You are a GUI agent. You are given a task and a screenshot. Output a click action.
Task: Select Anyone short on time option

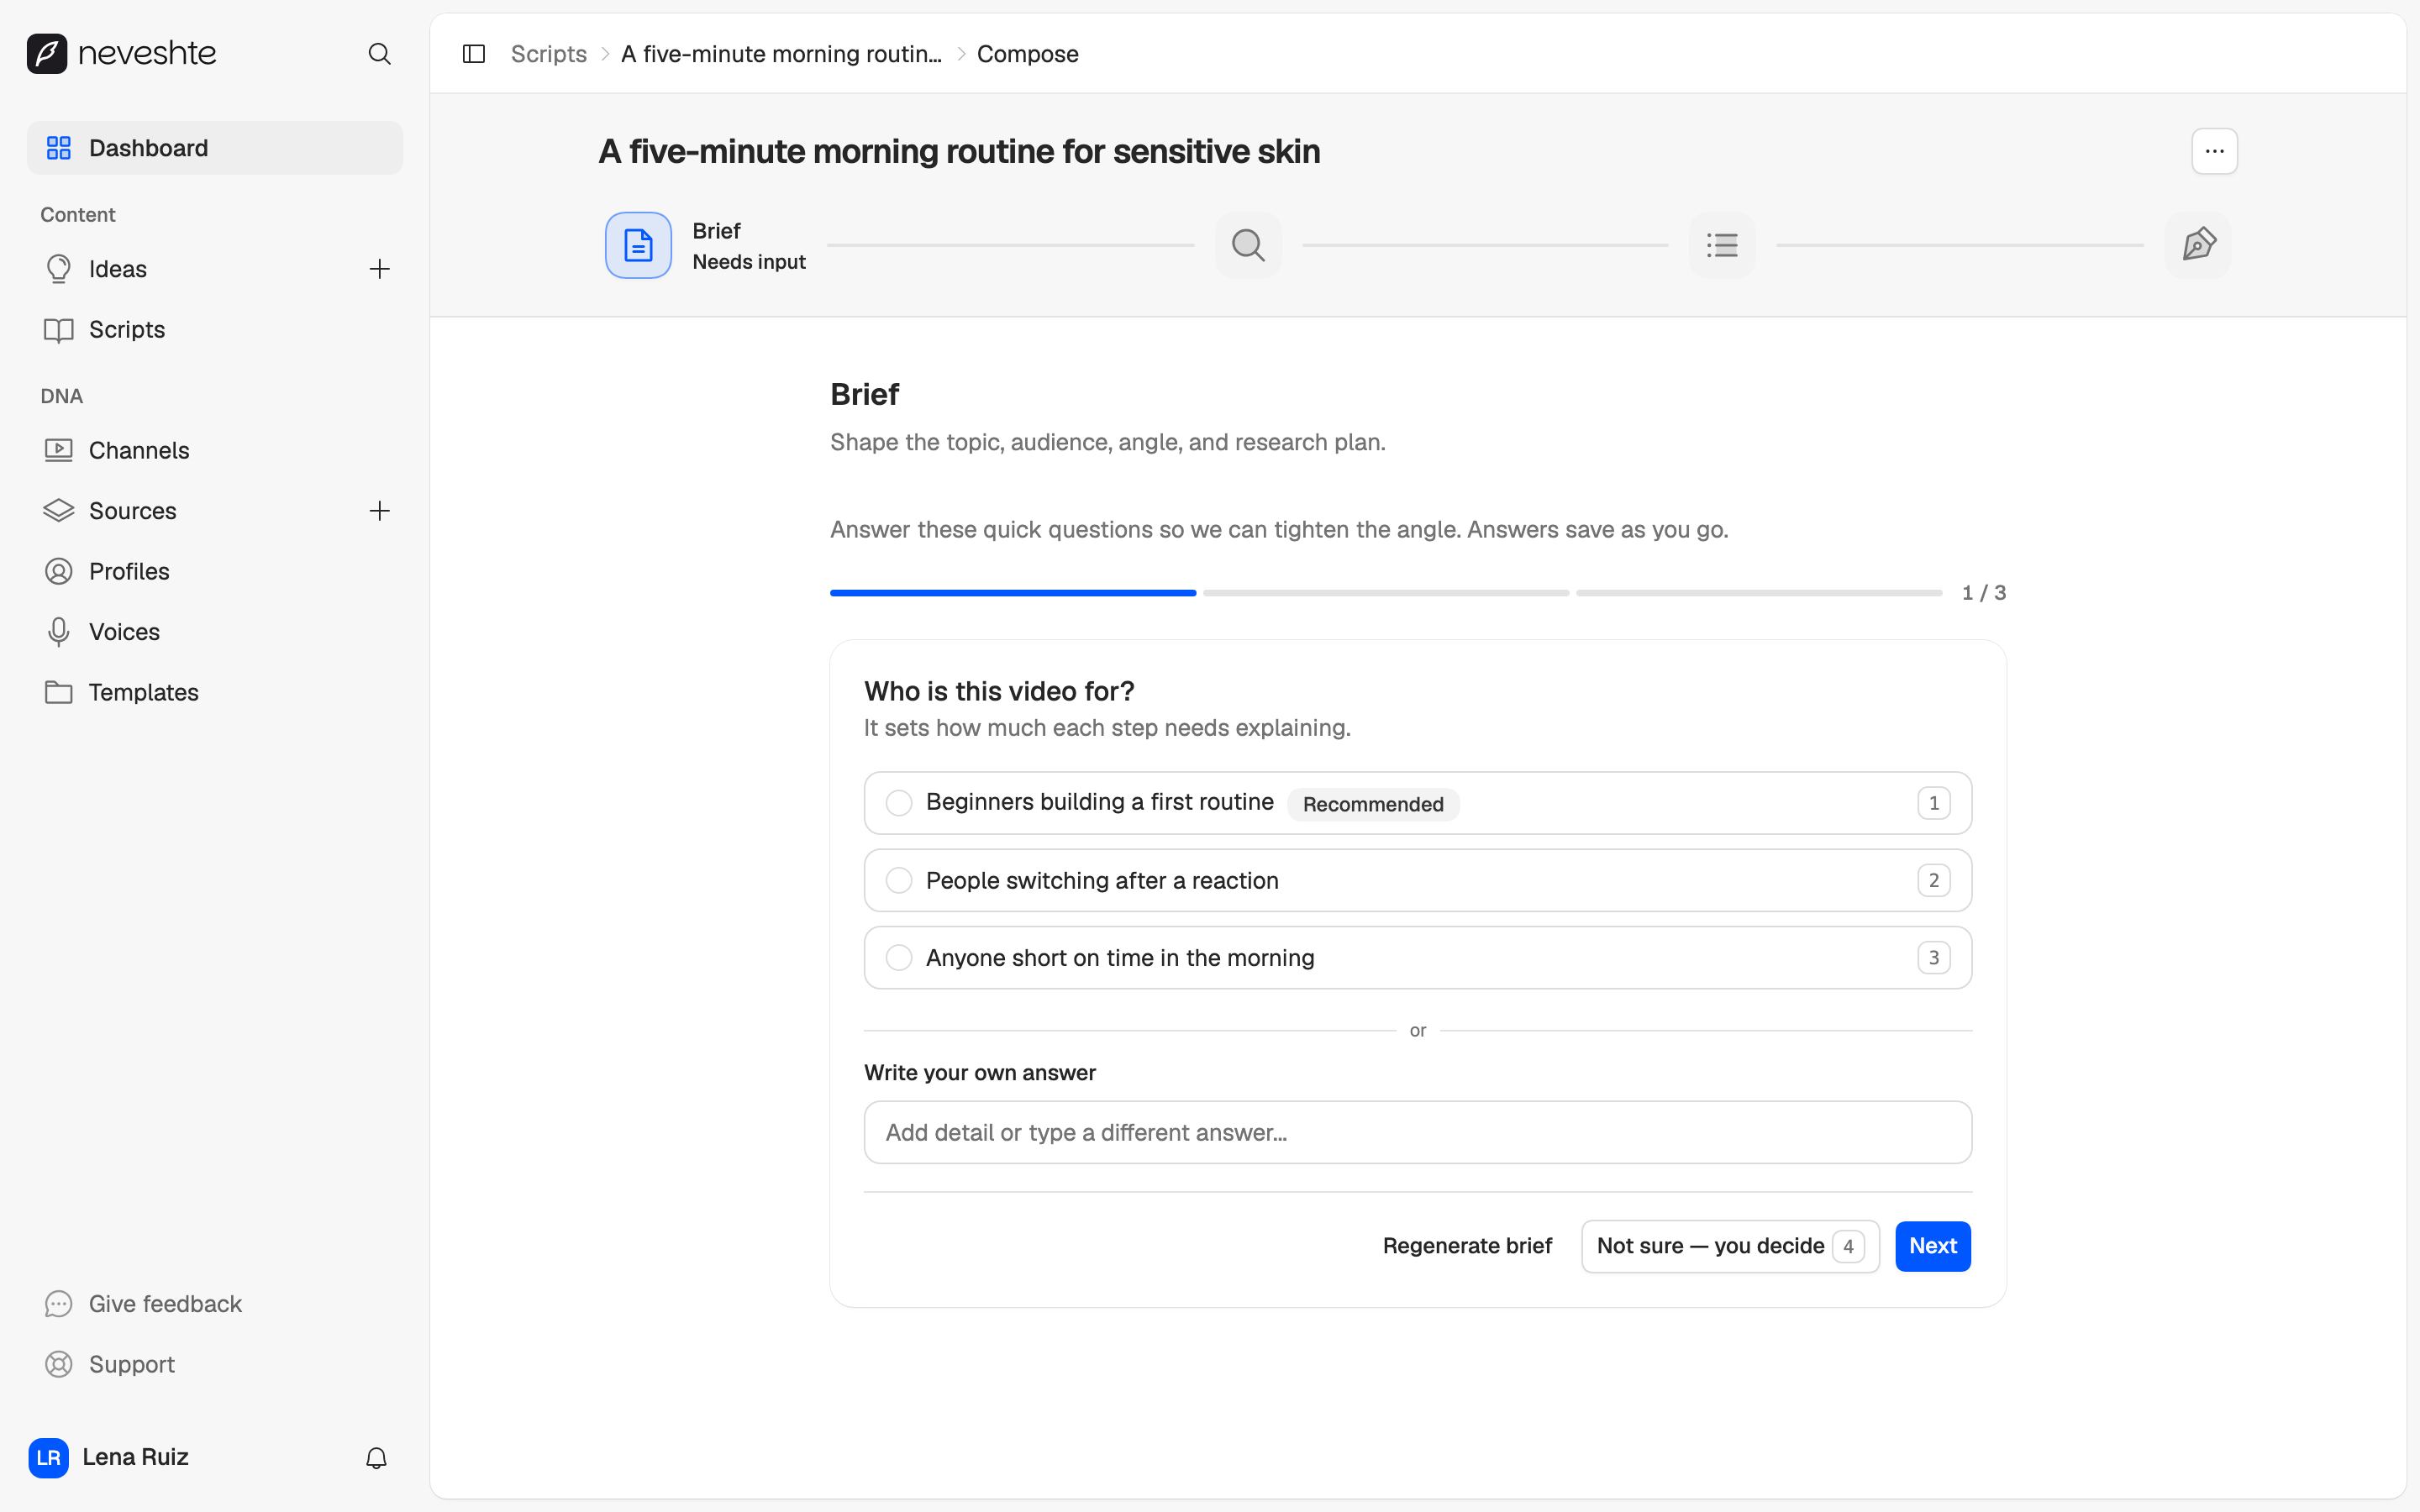(1418, 958)
